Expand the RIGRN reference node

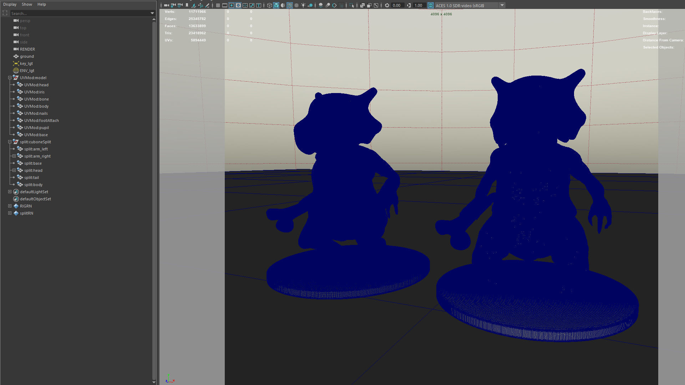pyautogui.click(x=10, y=206)
